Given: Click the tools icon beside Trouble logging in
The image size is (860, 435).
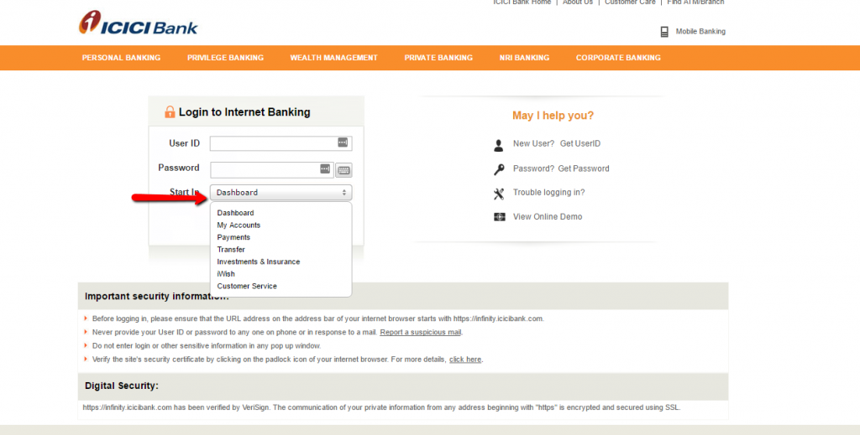Looking at the screenshot, I should coord(499,194).
